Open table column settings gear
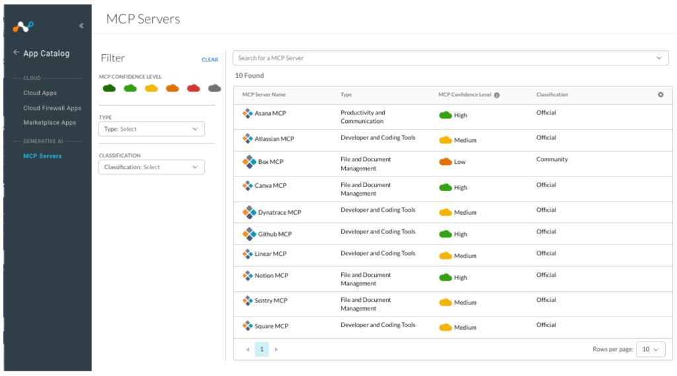This screenshot has width=677, height=376. [660, 94]
